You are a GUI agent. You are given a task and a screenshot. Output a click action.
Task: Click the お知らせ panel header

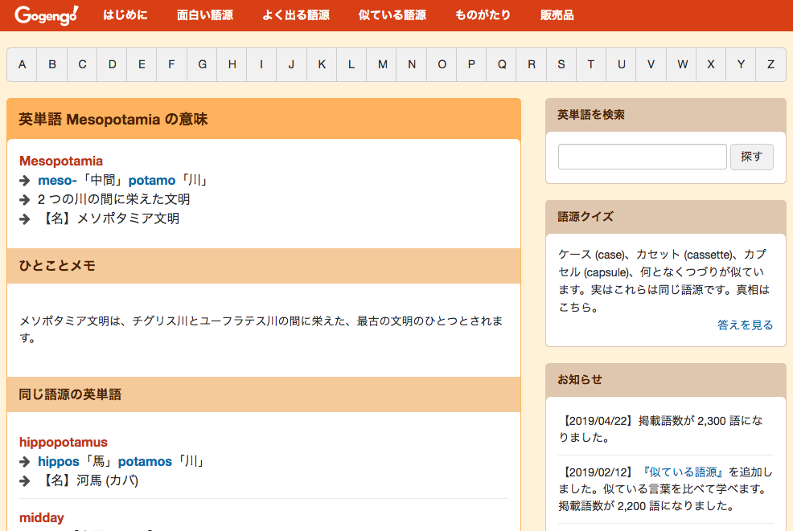(x=666, y=380)
